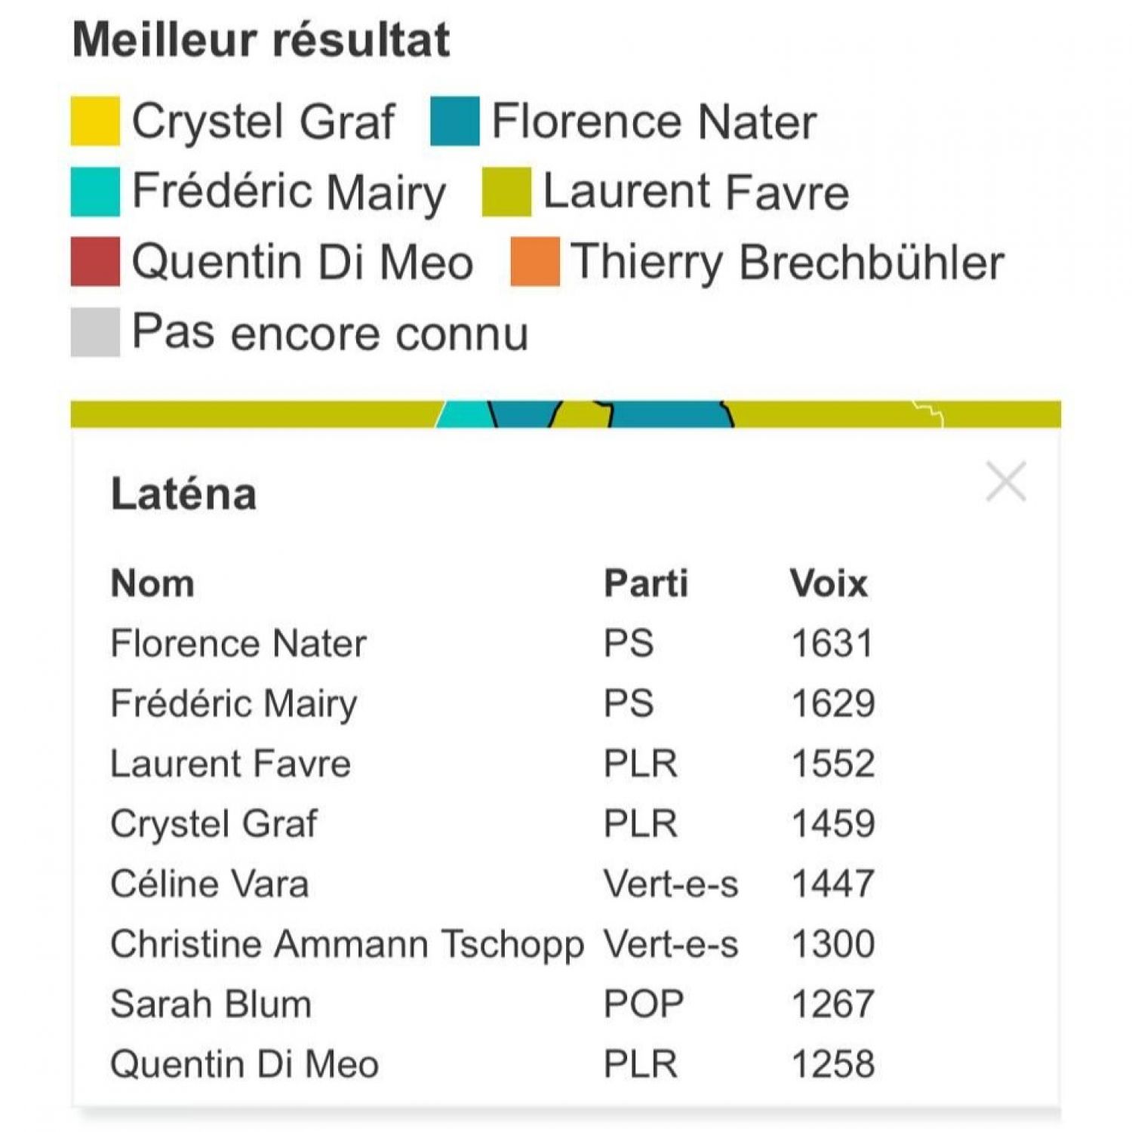The height and width of the screenshot is (1132, 1132).
Task: Click the Voix column header
Action: point(829,582)
